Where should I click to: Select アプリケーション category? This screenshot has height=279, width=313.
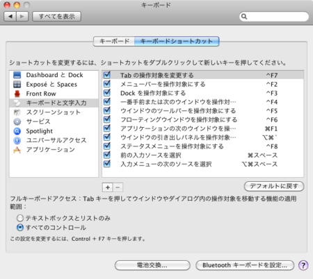pyautogui.click(x=54, y=150)
